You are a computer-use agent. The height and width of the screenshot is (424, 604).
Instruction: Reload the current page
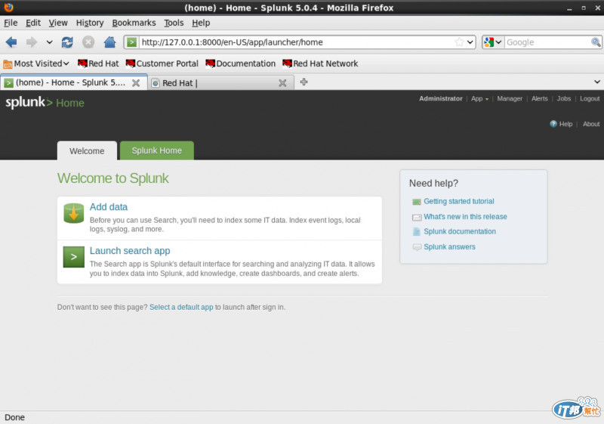coord(67,42)
